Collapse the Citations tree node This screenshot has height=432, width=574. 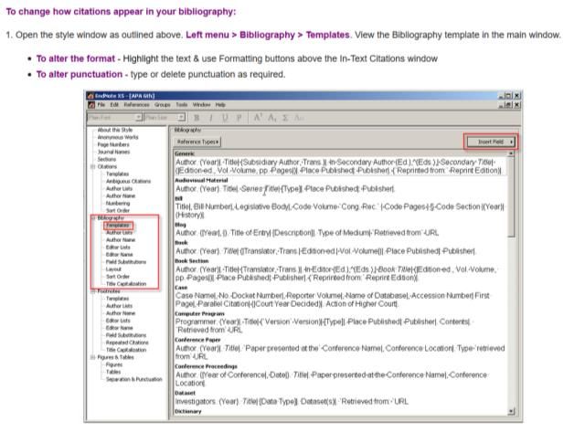[92, 167]
